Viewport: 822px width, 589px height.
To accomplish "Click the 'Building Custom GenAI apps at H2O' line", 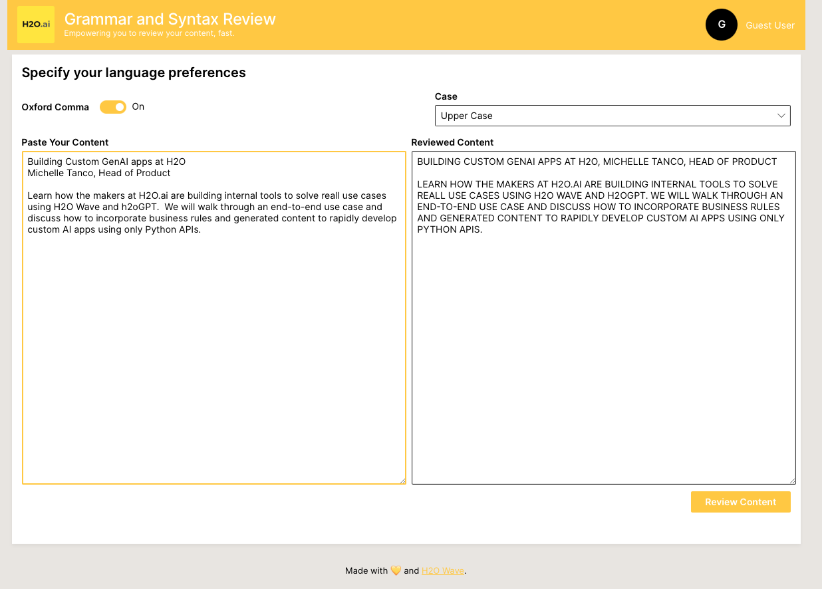I will (x=106, y=162).
